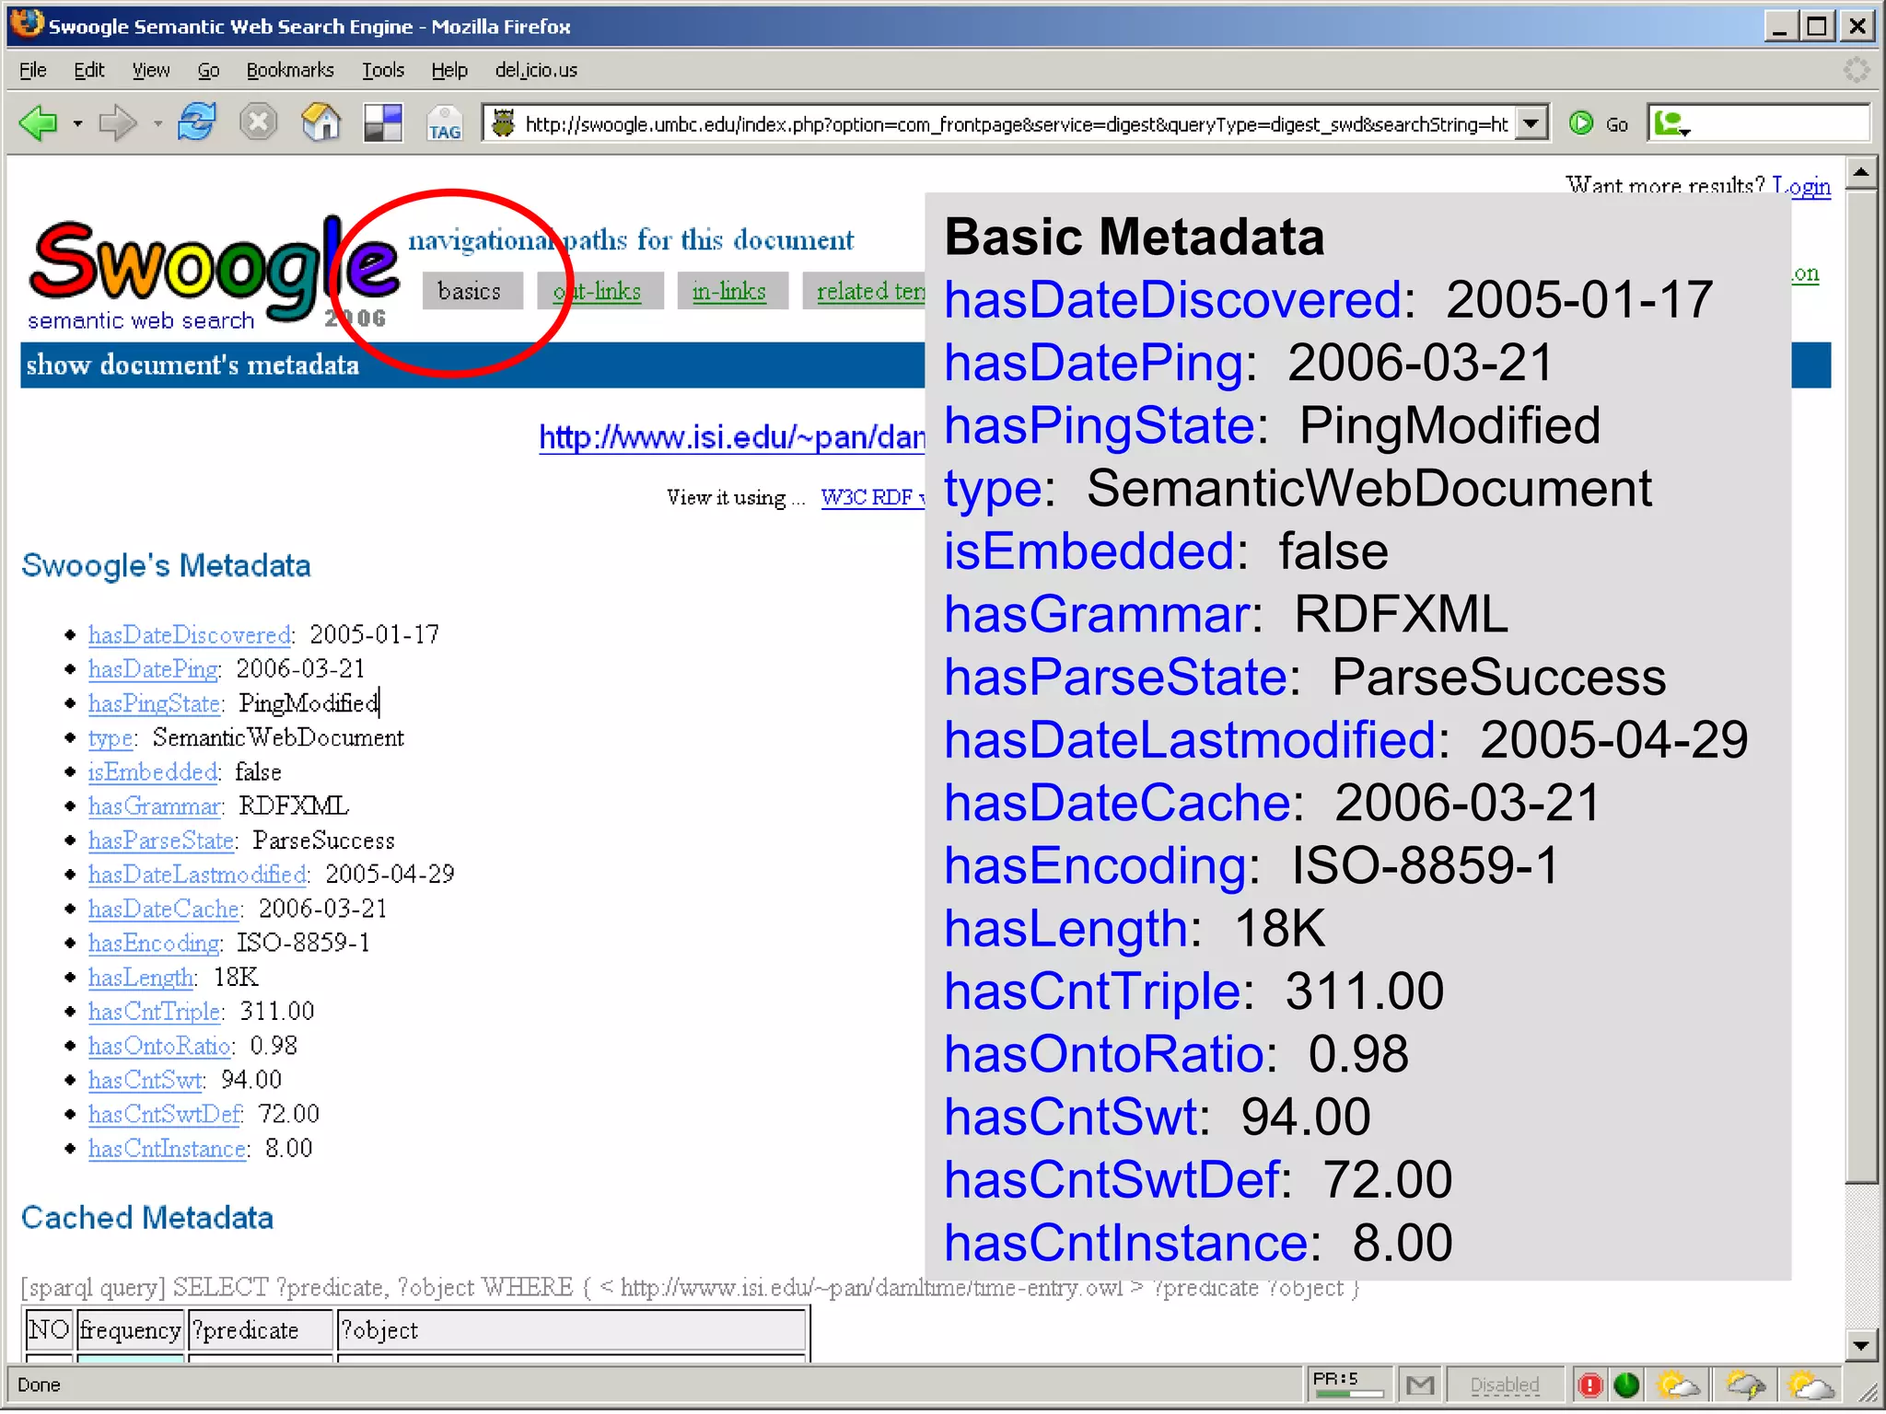Open the Gmail notifier icon in the status bar
Screen dimensions: 1886x1414
click(x=1420, y=1384)
